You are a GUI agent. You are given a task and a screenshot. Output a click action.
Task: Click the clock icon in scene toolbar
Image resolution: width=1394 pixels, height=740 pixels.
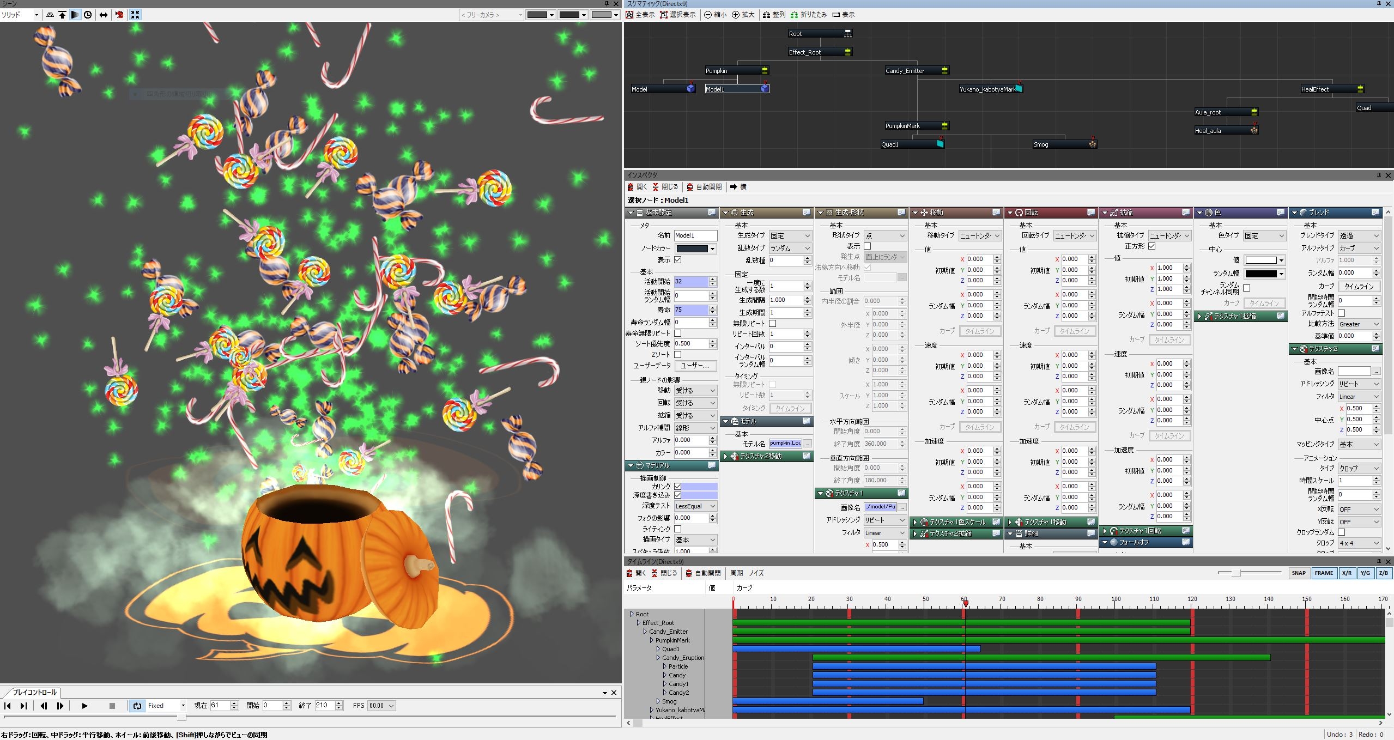pyautogui.click(x=88, y=15)
